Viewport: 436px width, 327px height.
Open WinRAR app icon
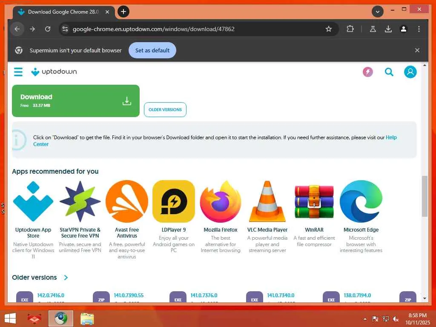[x=314, y=201]
